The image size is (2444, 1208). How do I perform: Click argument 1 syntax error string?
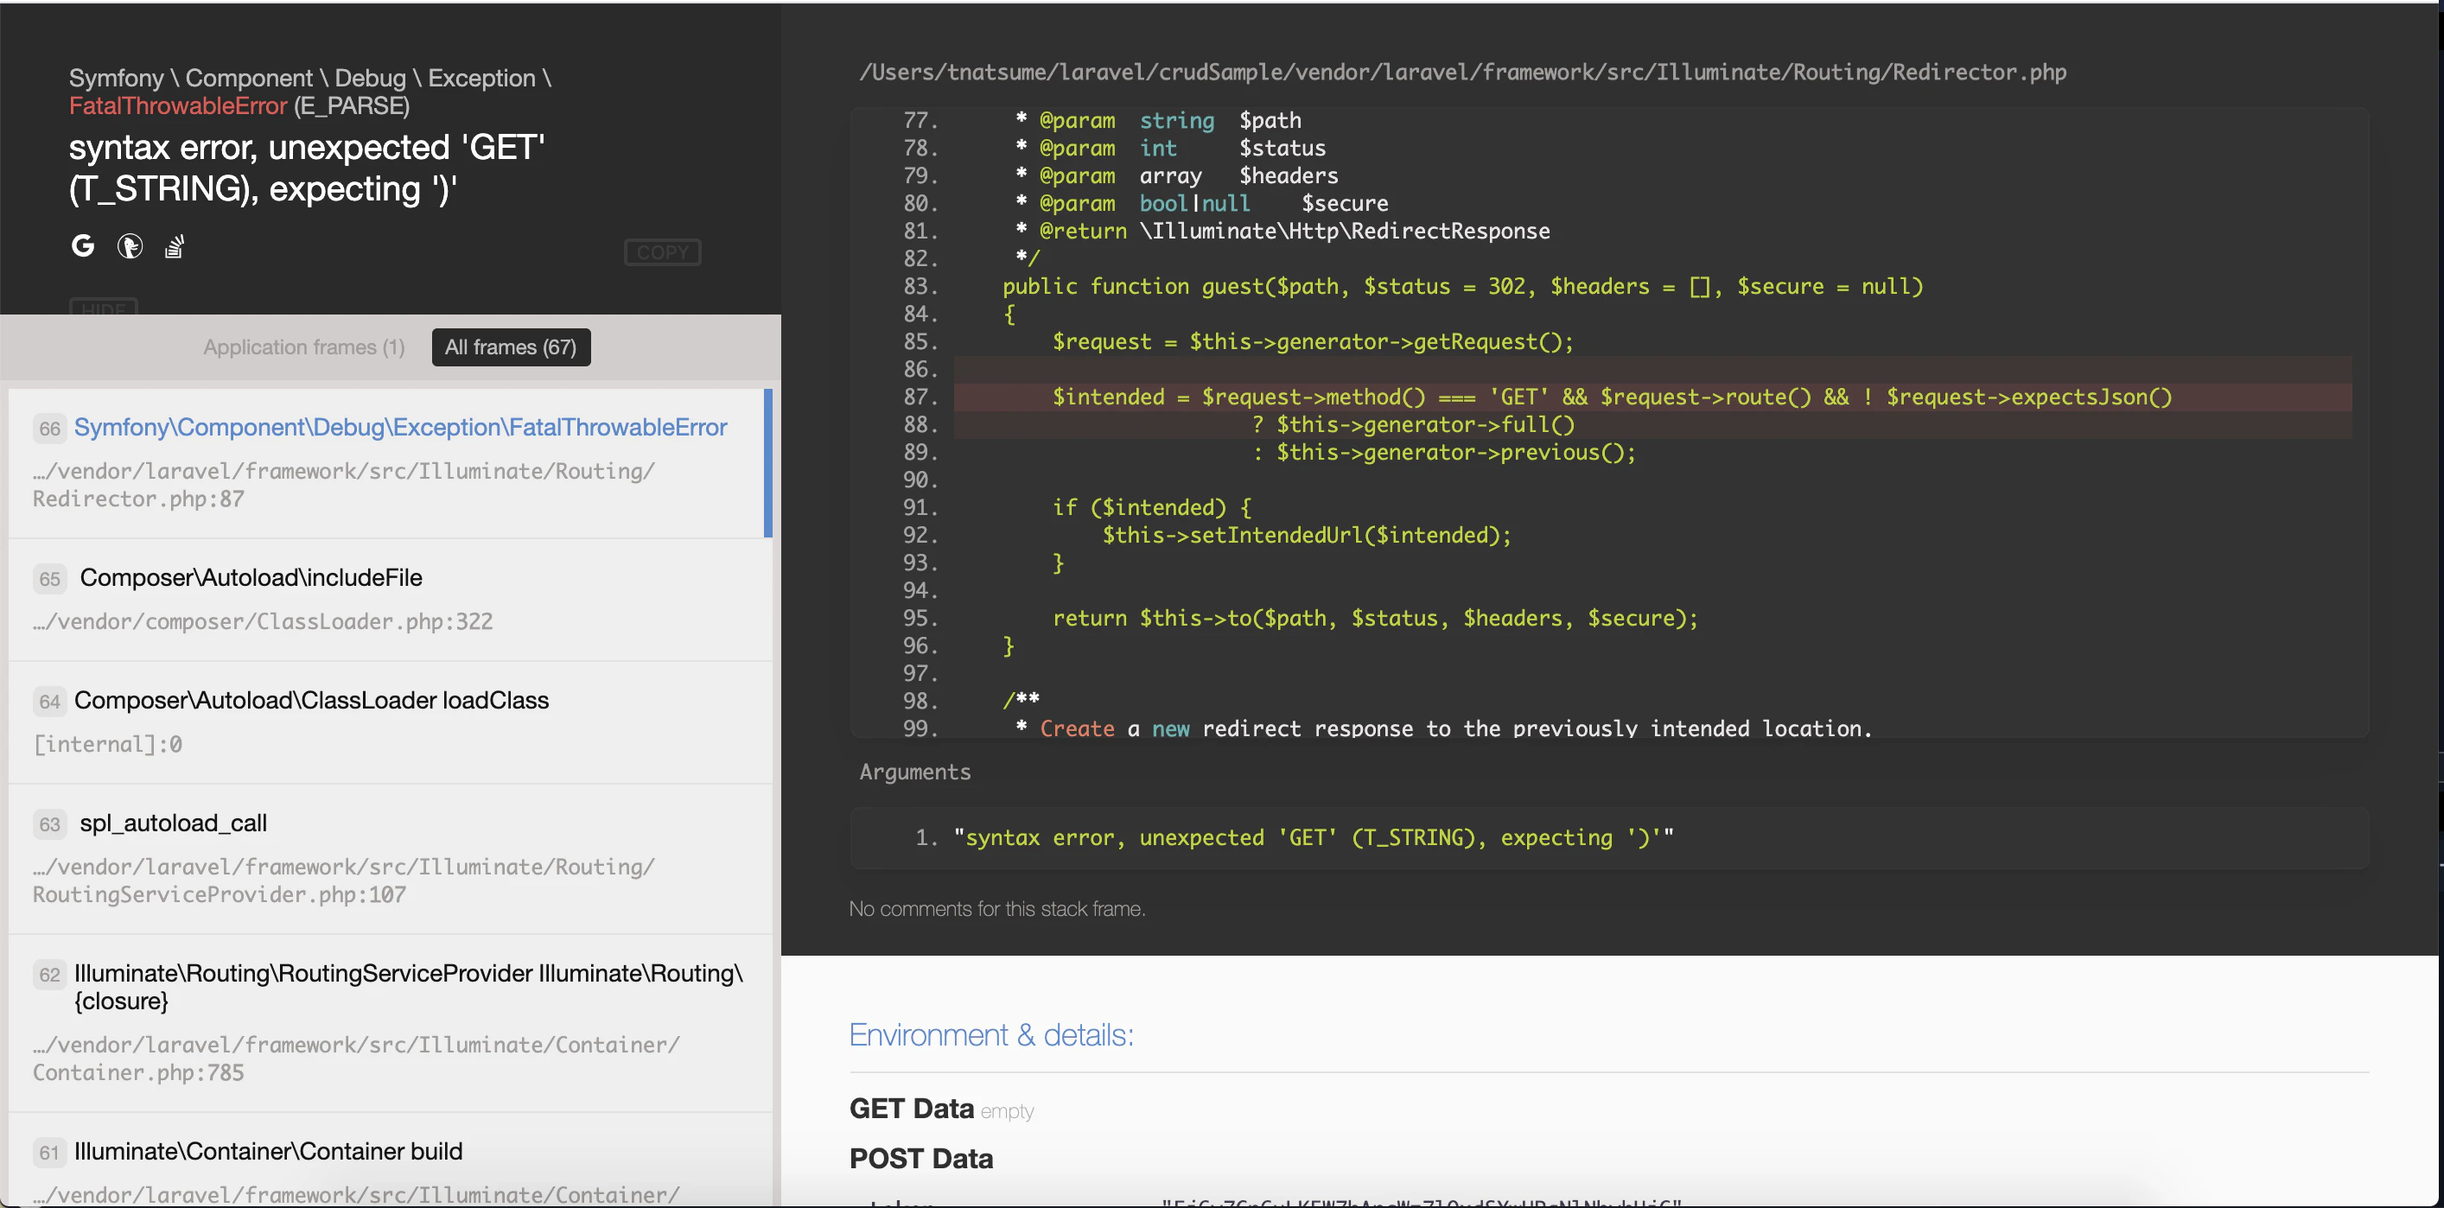(1313, 838)
